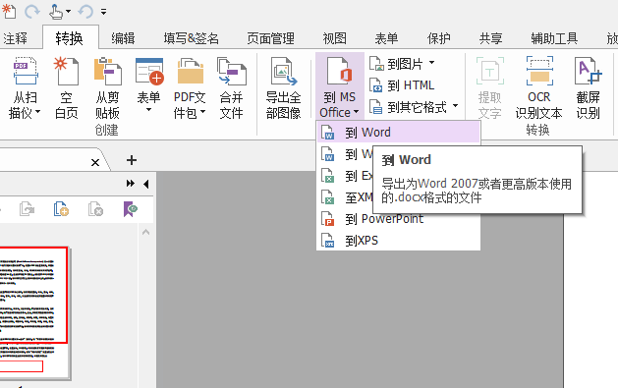Click the delete page icon in panel
Screen dimensions: 618x388
(95, 209)
